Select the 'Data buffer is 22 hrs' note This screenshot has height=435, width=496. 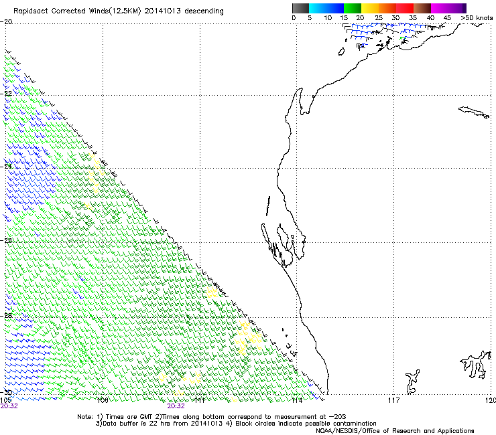point(136,424)
